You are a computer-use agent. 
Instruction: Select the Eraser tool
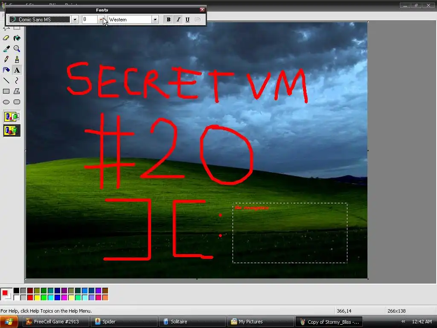(6, 38)
